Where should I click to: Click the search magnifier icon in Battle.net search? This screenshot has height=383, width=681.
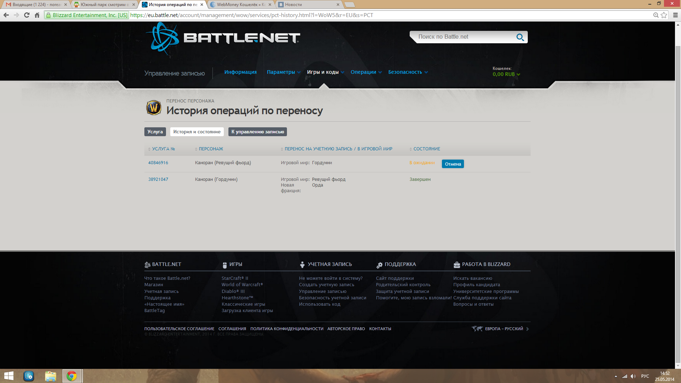coord(520,37)
